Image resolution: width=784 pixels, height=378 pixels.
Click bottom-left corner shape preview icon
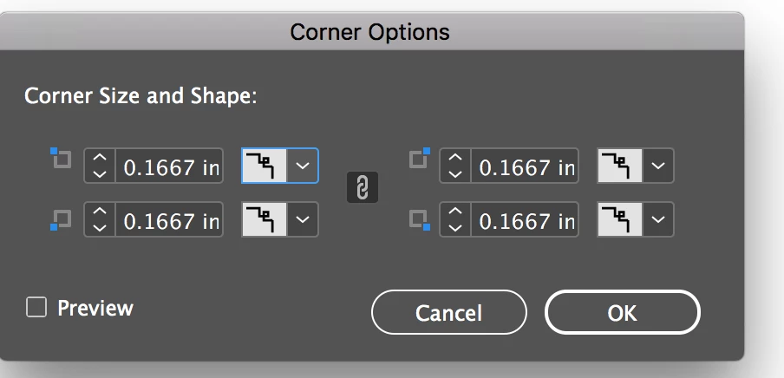(x=265, y=219)
